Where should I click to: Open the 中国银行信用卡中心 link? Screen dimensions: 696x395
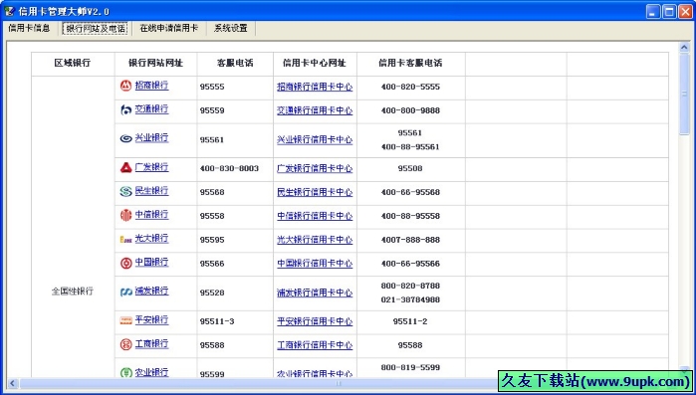click(x=315, y=265)
